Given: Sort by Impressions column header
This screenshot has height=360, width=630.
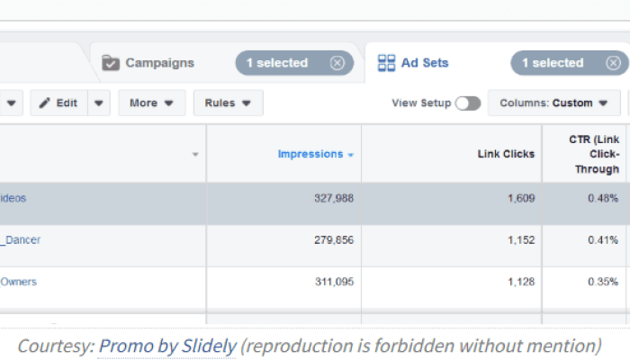Looking at the screenshot, I should click(310, 154).
